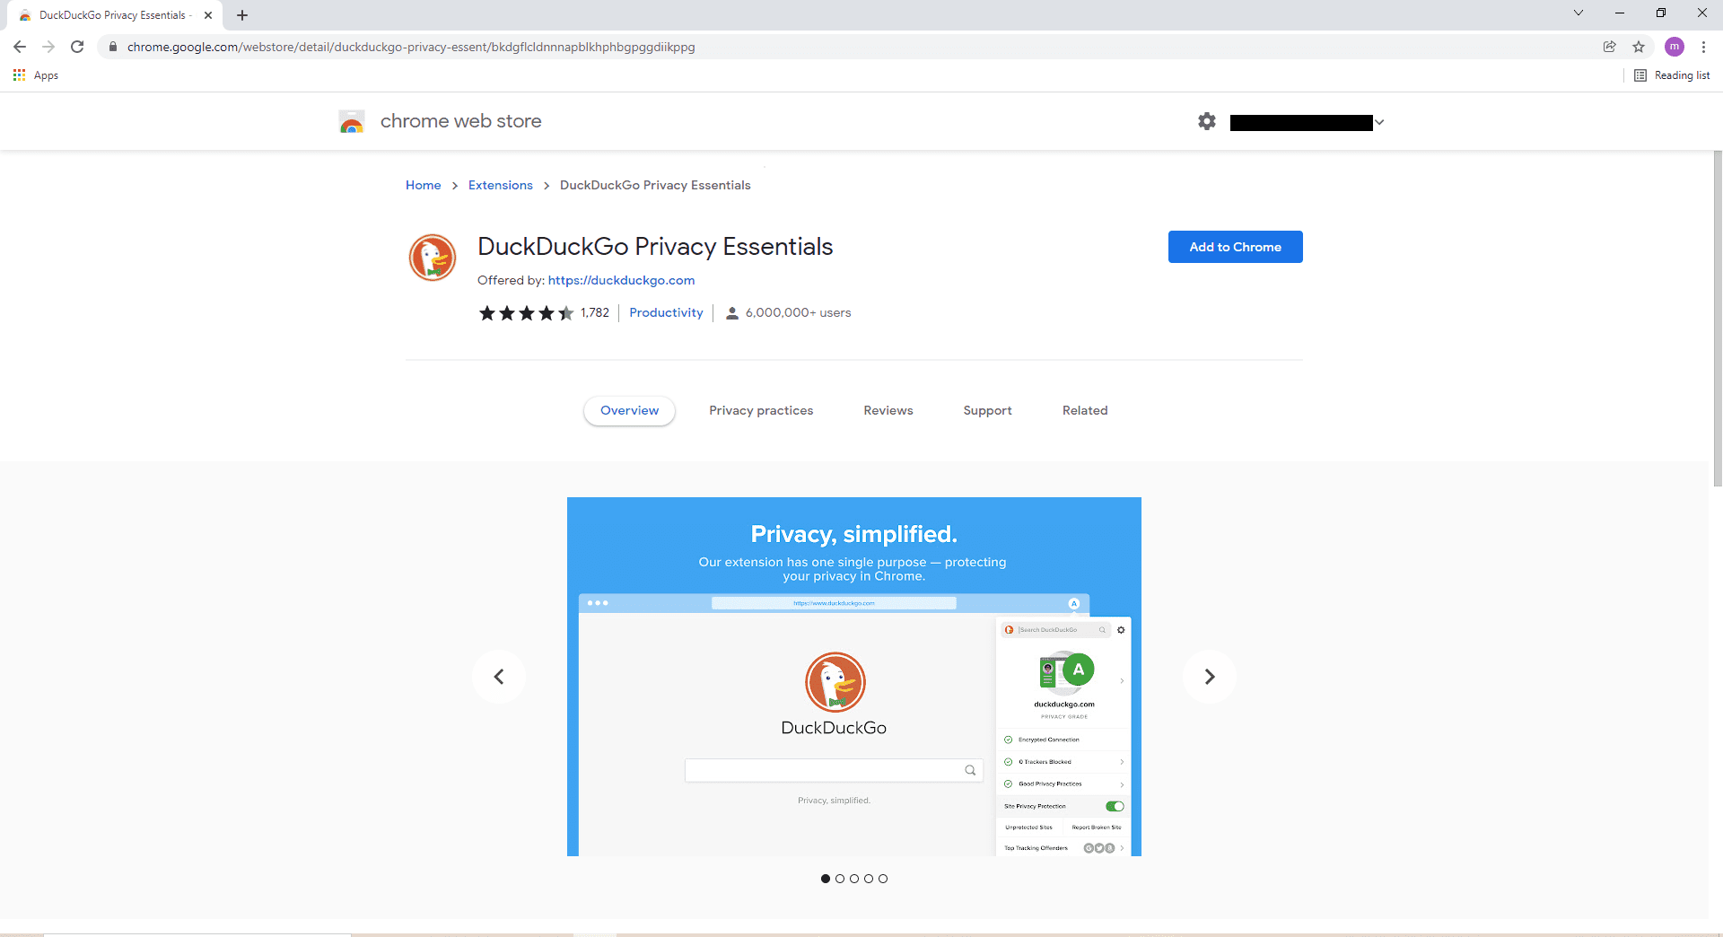This screenshot has height=937, width=1723.
Task: Close the DuckDuckGo Privacy Essentials tab
Action: pos(208,15)
